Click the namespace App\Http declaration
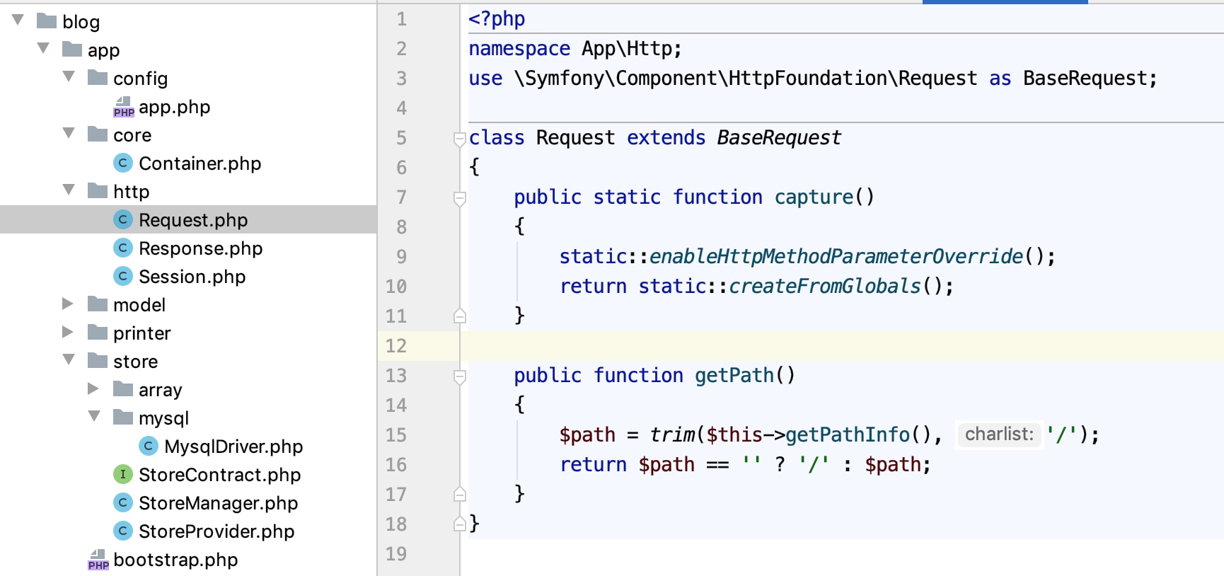This screenshot has height=576, width=1224. tap(575, 48)
